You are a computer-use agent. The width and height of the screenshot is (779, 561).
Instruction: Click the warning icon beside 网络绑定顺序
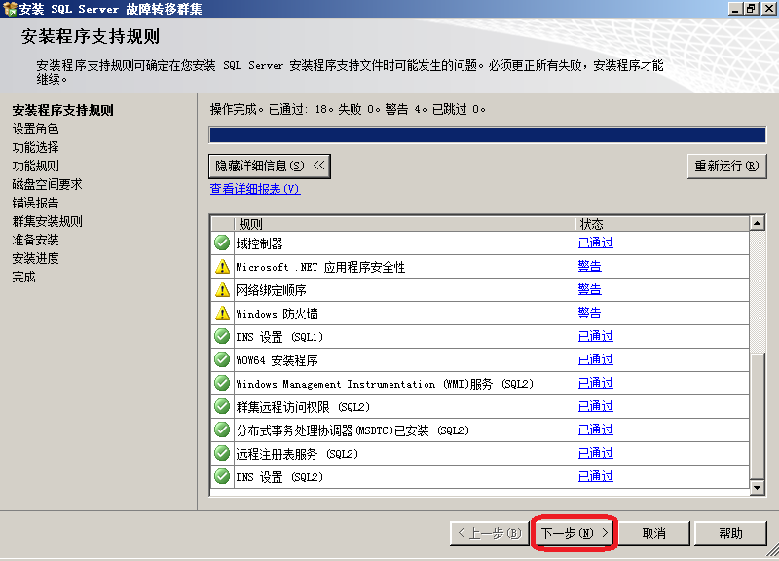pos(222,290)
